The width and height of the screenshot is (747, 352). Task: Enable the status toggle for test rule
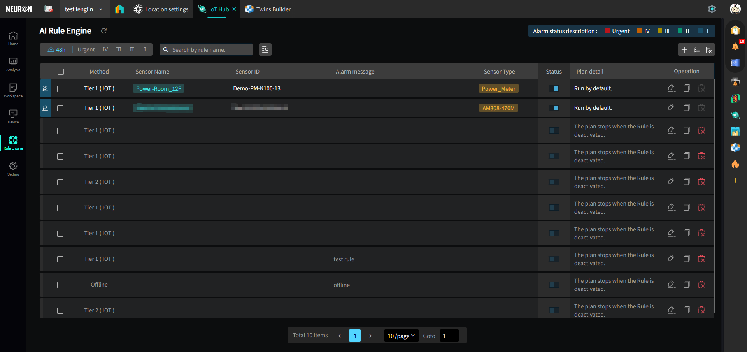(x=554, y=259)
